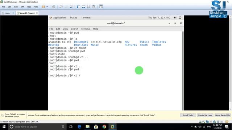Click the Windows volume tray icon
Viewport: 232px width, 130px height.
pyautogui.click(x=200, y=127)
